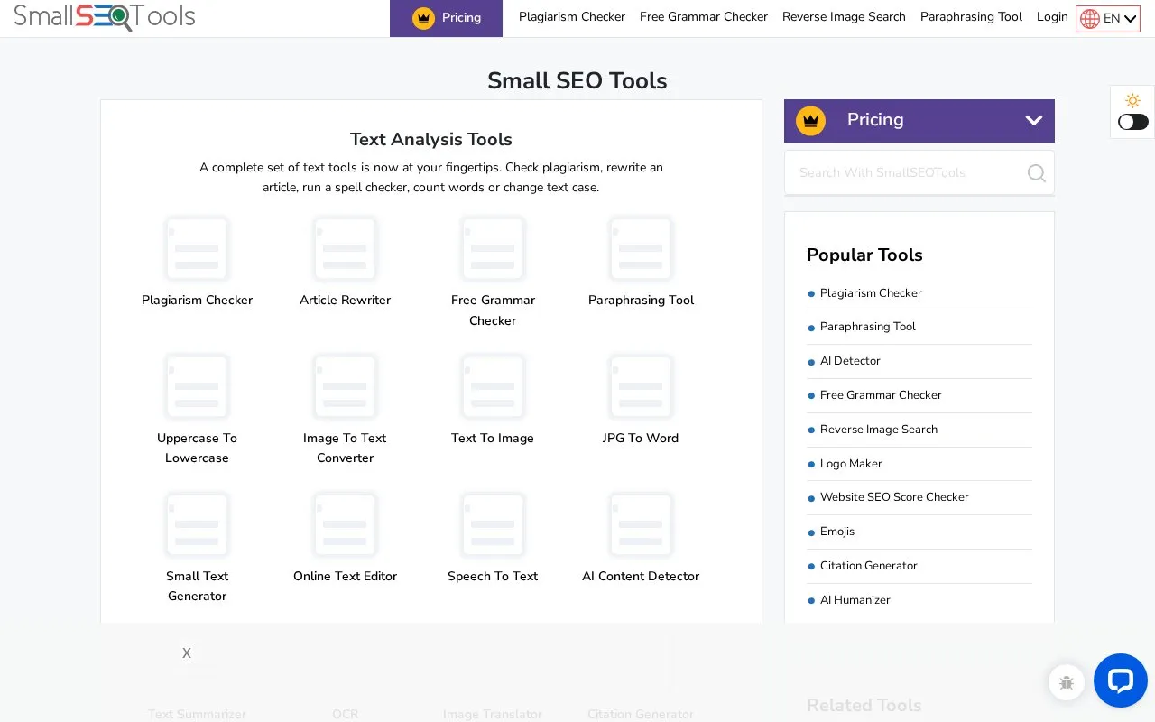Open the JPG To Word tool icon
Viewport: 1155px width, 722px height.
641,387
